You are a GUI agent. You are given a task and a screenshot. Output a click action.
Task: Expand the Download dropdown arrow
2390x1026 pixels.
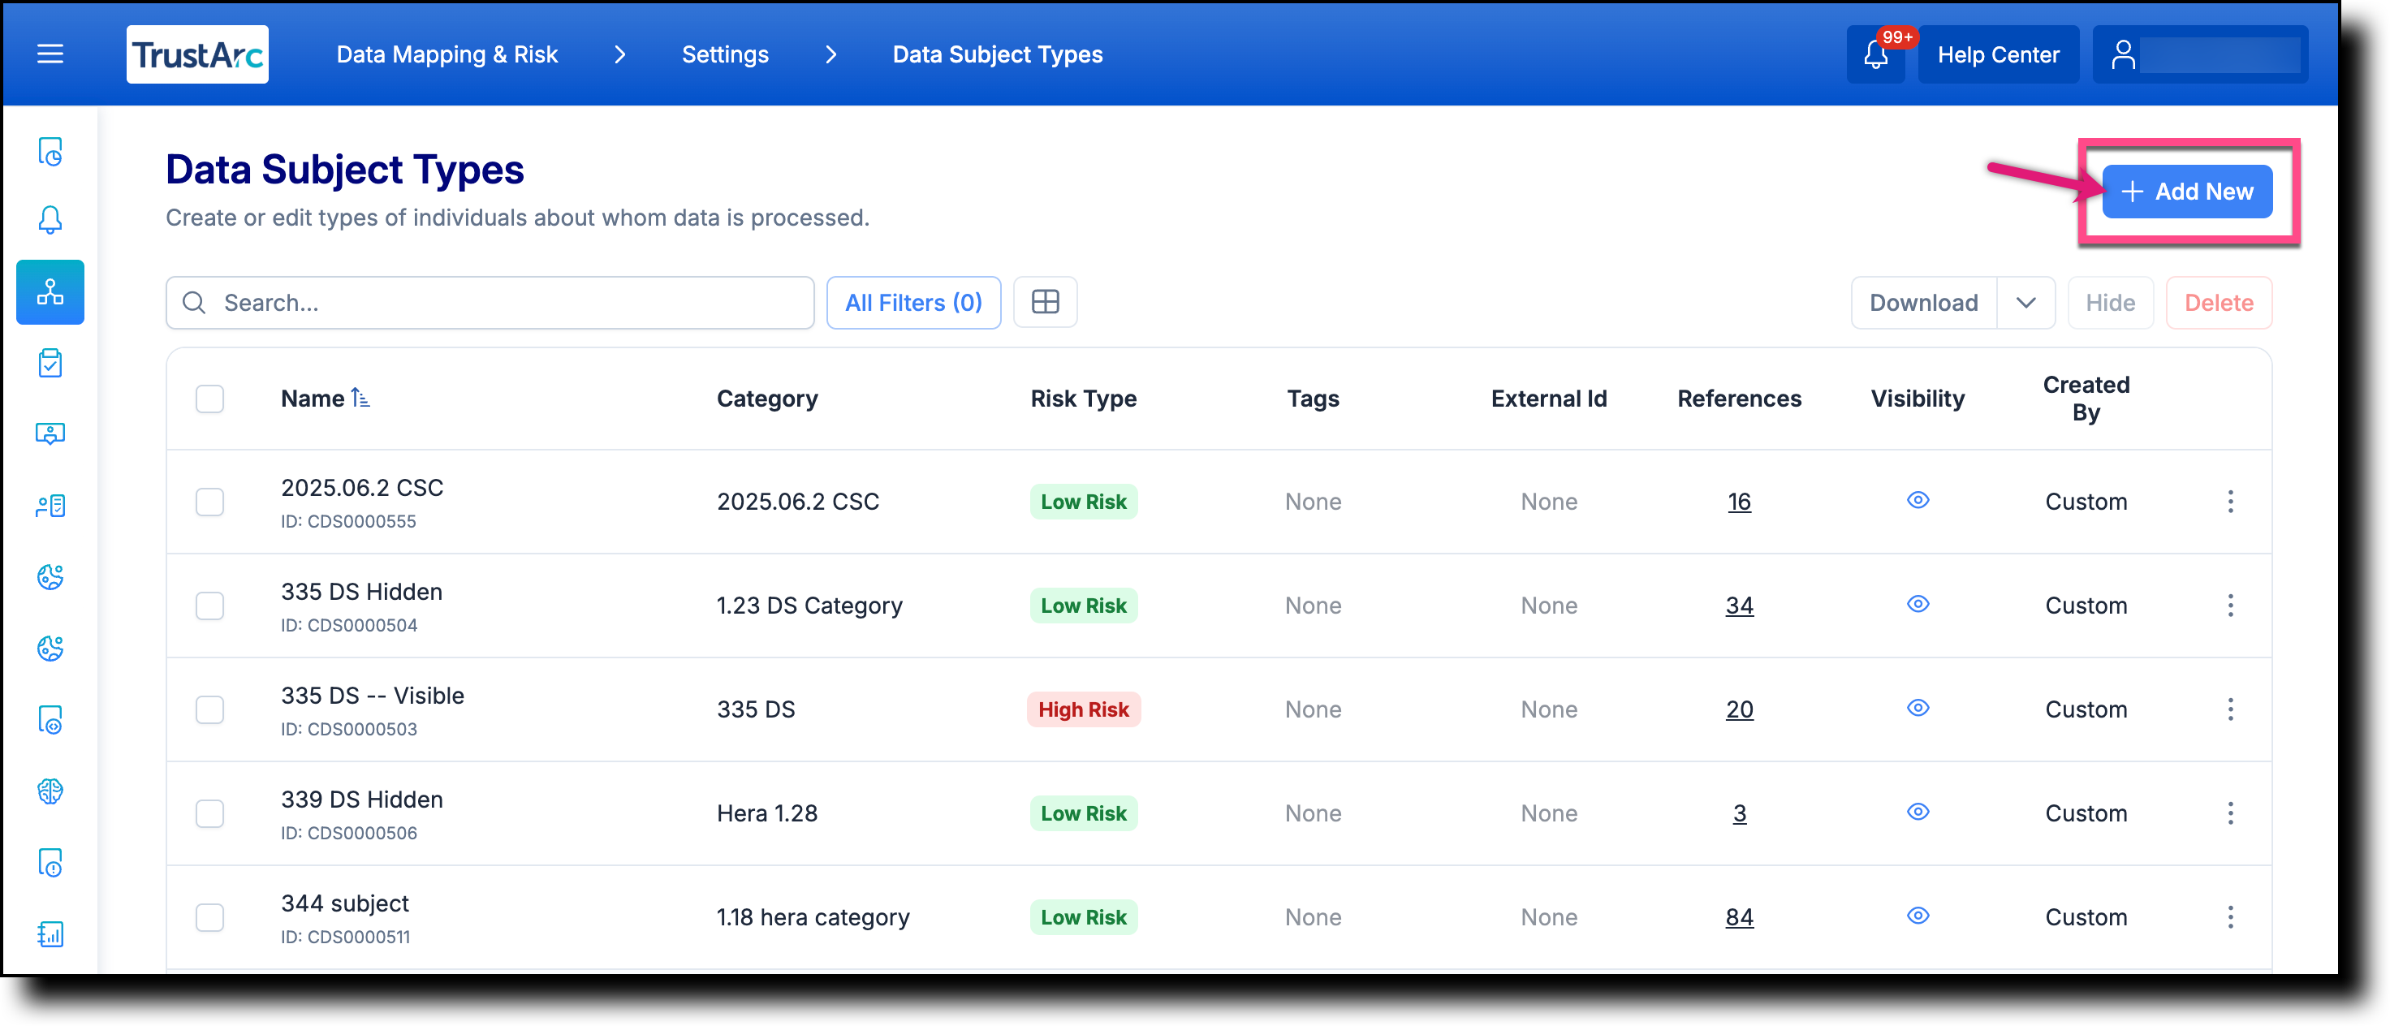pos(2025,303)
